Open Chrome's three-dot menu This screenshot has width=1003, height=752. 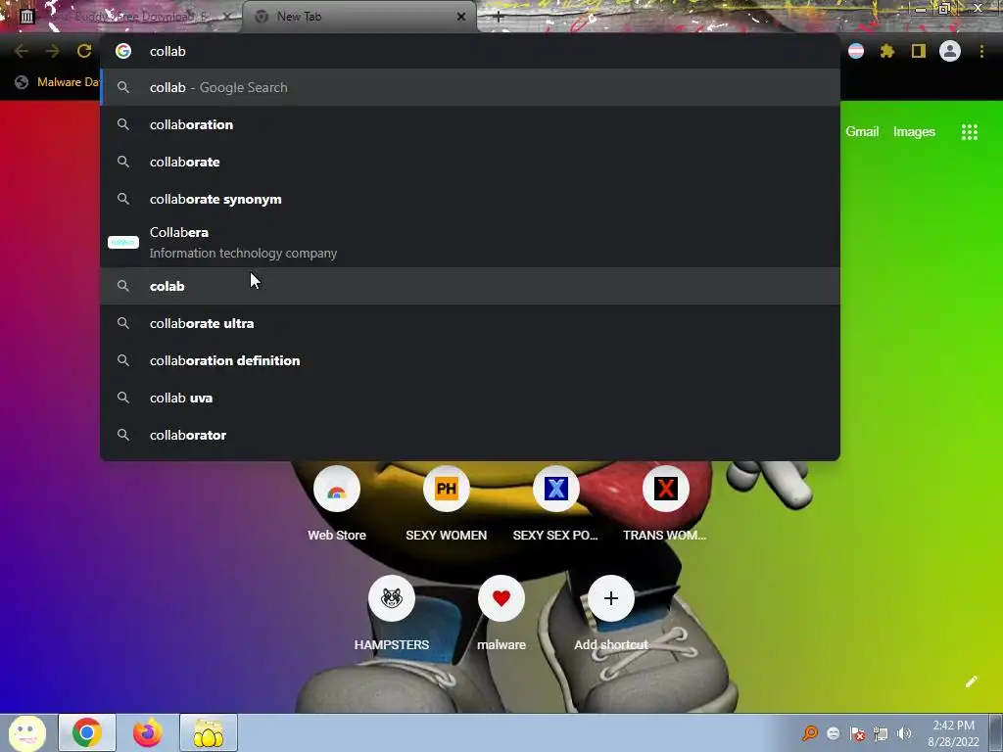coord(981,51)
